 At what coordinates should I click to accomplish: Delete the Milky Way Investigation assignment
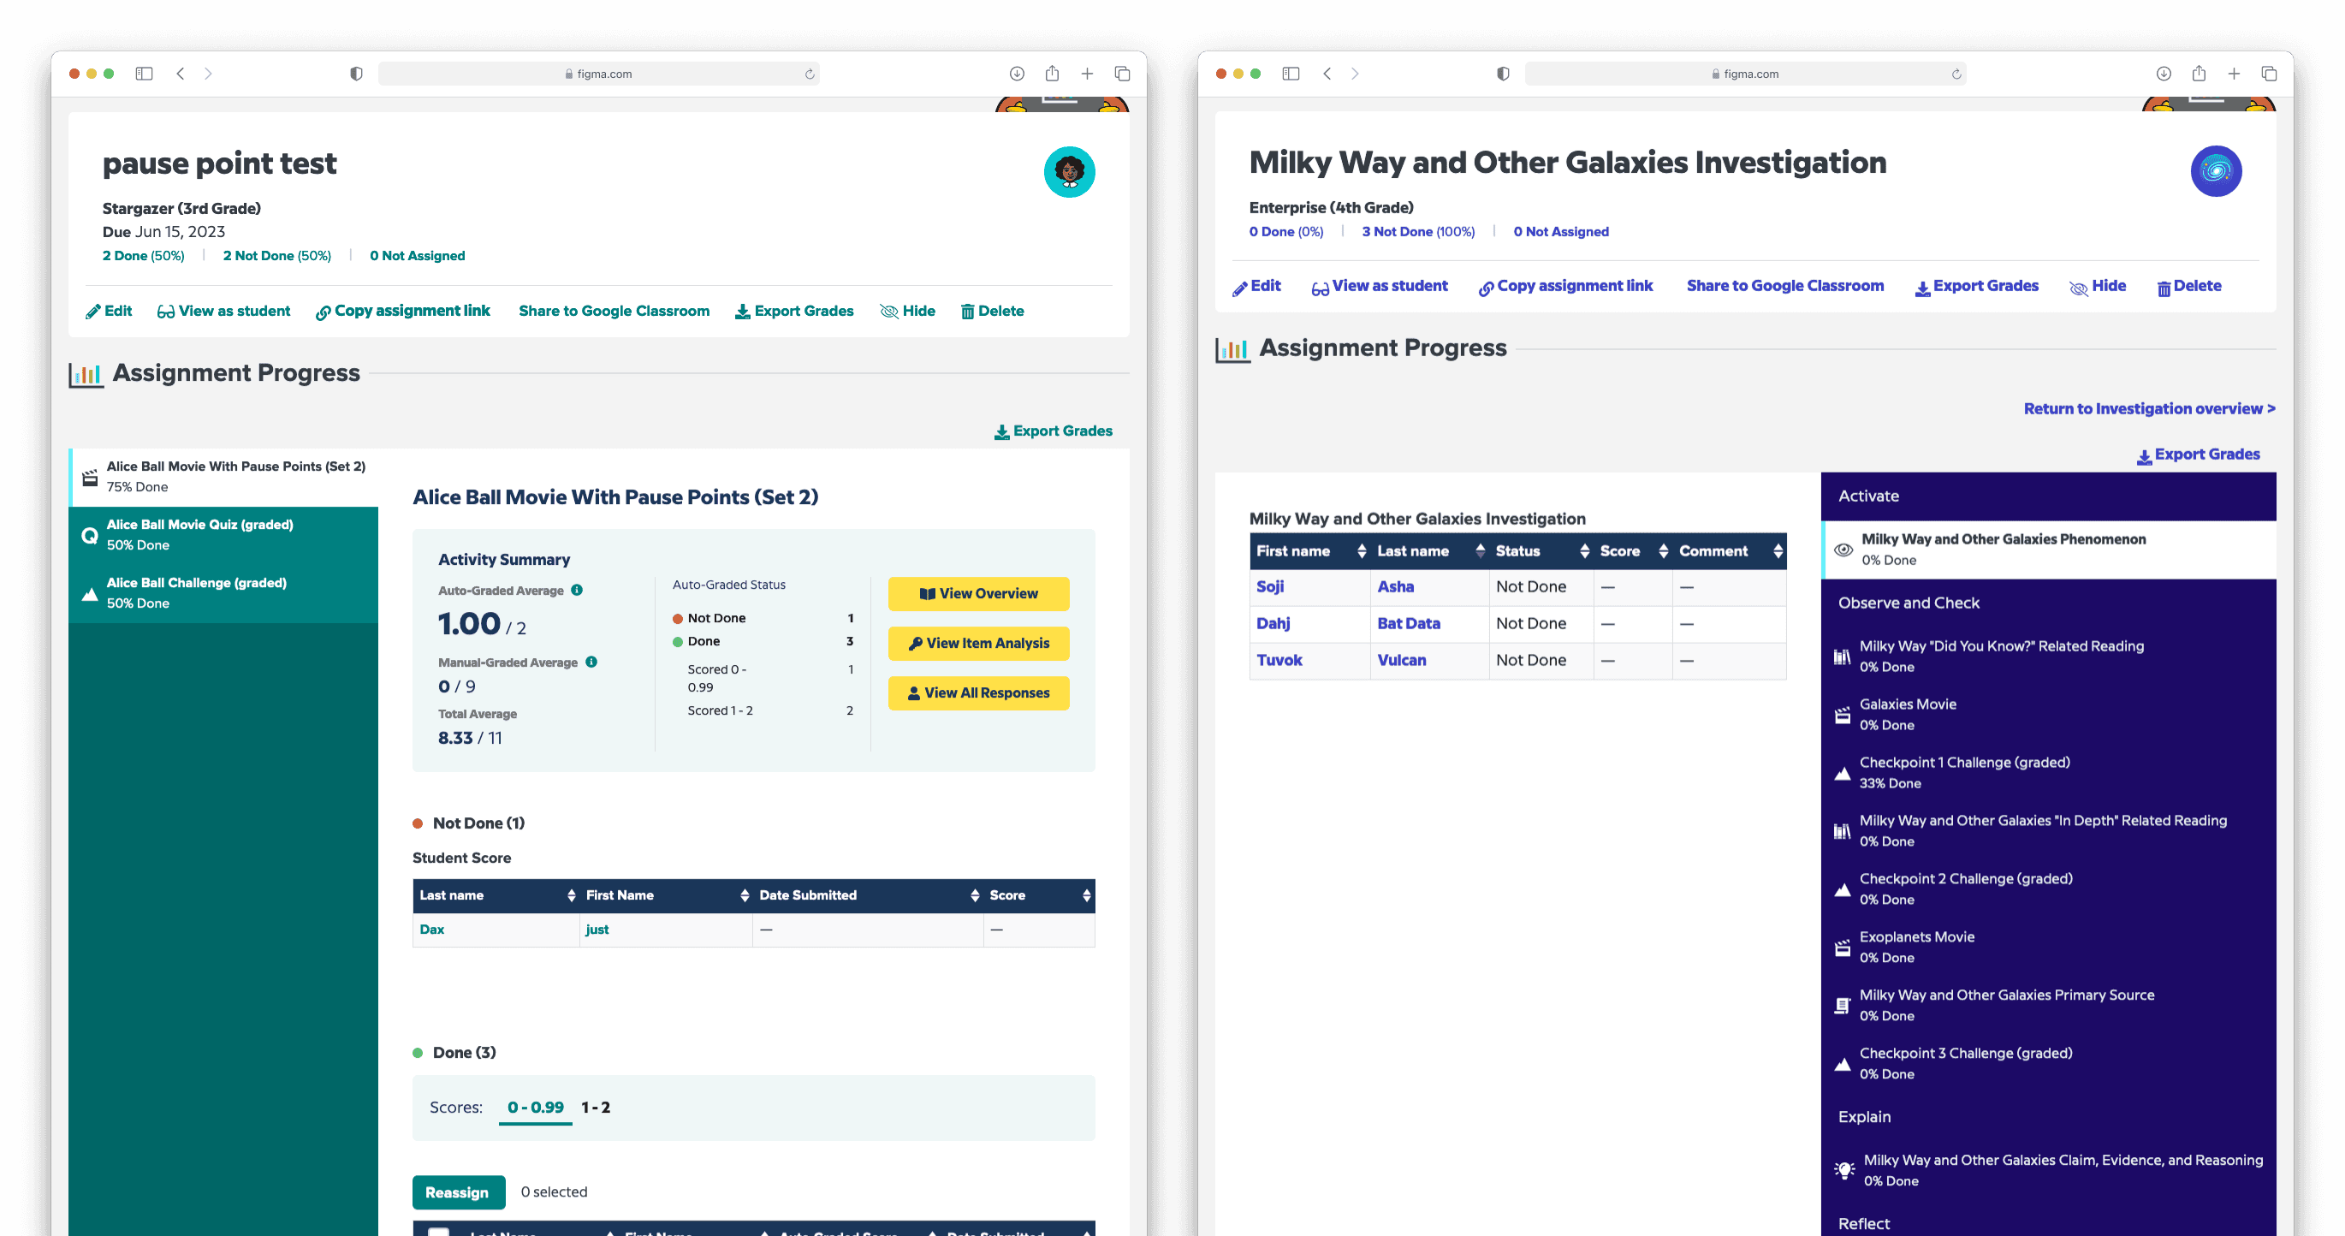2188,287
